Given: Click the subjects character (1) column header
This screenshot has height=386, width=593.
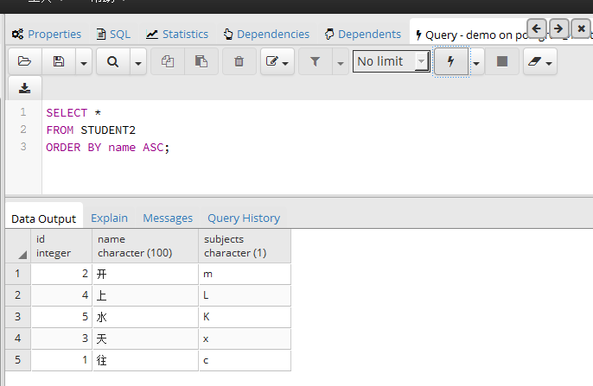Looking at the screenshot, I should [x=245, y=246].
